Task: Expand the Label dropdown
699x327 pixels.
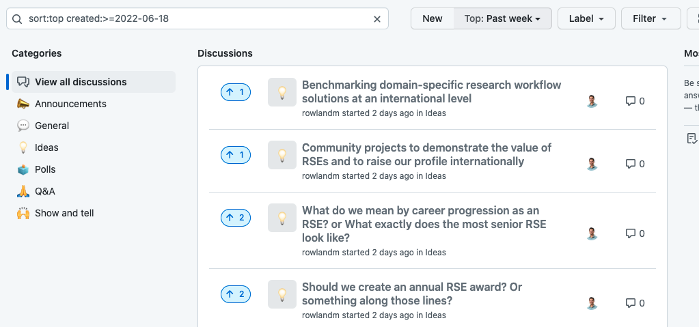Action: (586, 18)
